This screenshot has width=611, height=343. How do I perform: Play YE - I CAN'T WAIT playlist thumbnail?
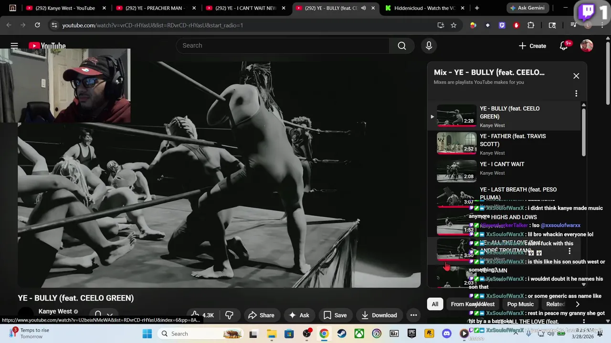(x=457, y=171)
